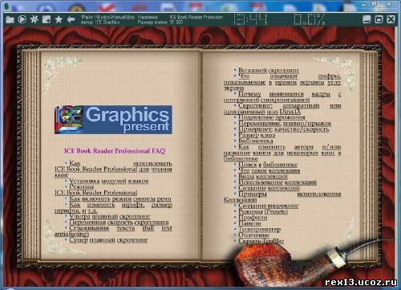Click the Graphics present banner image
This screenshot has width=401, height=290.
(x=113, y=120)
